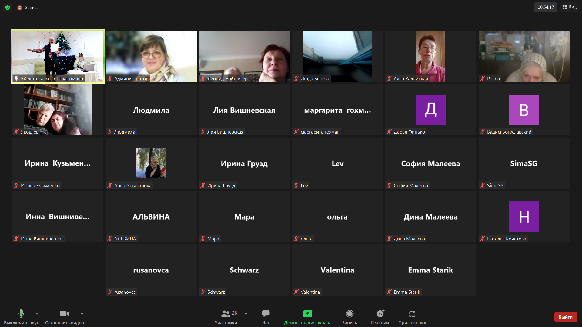Open Приложения apps panel
This screenshot has height=327, width=582.
tap(412, 317)
